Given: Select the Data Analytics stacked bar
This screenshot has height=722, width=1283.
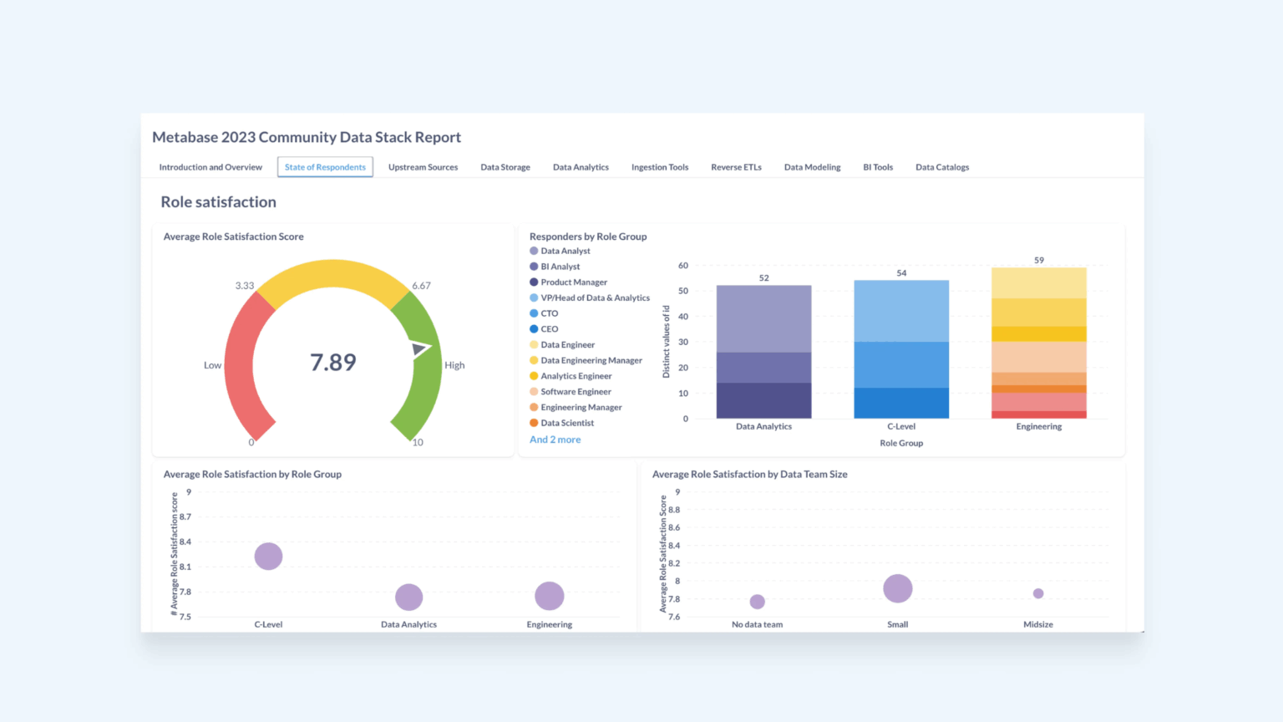Looking at the screenshot, I should click(763, 352).
